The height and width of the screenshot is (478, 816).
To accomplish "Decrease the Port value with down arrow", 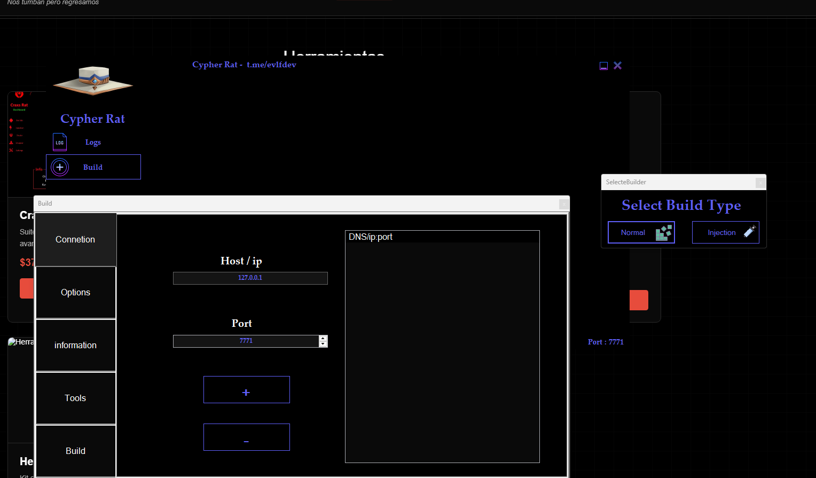I will click(x=323, y=344).
